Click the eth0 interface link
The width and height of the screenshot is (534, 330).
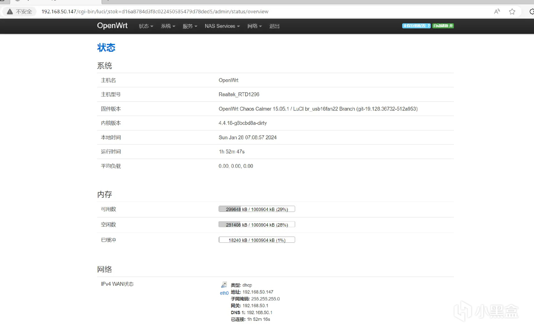tap(224, 293)
